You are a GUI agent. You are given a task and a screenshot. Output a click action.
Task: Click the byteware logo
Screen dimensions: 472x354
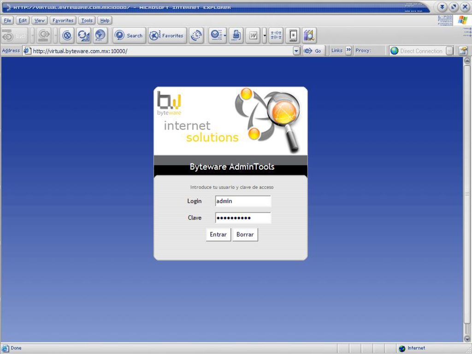(169, 104)
